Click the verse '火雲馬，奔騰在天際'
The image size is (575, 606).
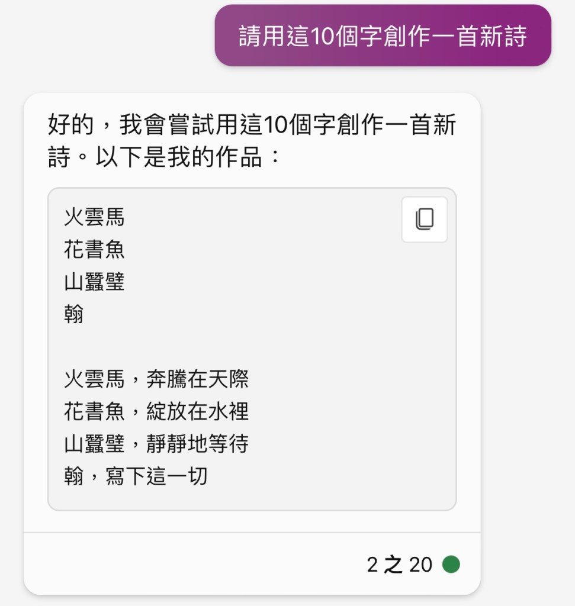coord(156,379)
